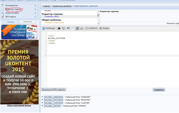This screenshot has height=113, width=179.
Task: Click the SEO-модуль icon
Action: pyautogui.click(x=3, y=17)
